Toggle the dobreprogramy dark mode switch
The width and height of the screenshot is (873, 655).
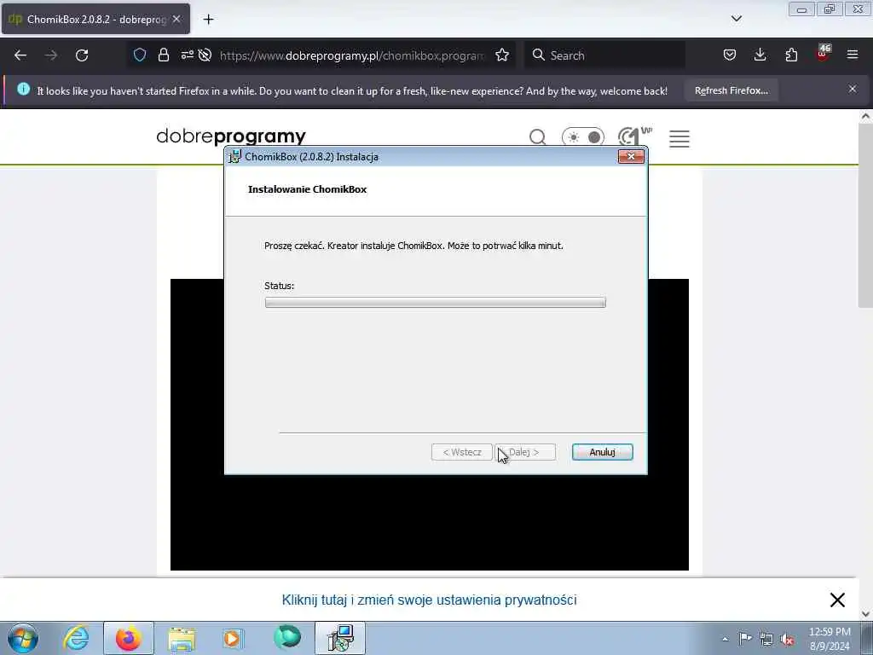point(583,137)
